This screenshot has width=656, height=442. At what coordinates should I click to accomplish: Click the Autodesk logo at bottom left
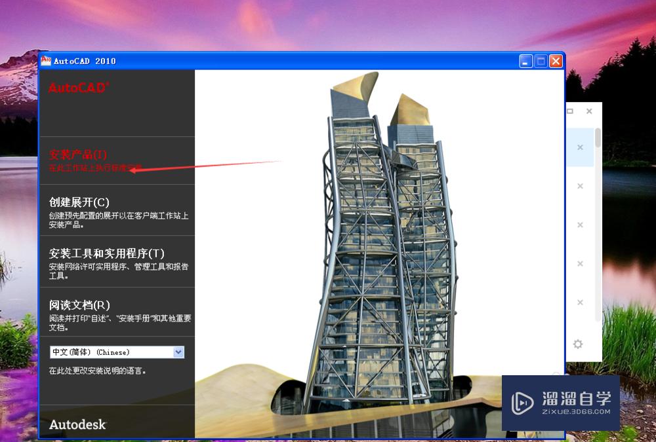(77, 424)
